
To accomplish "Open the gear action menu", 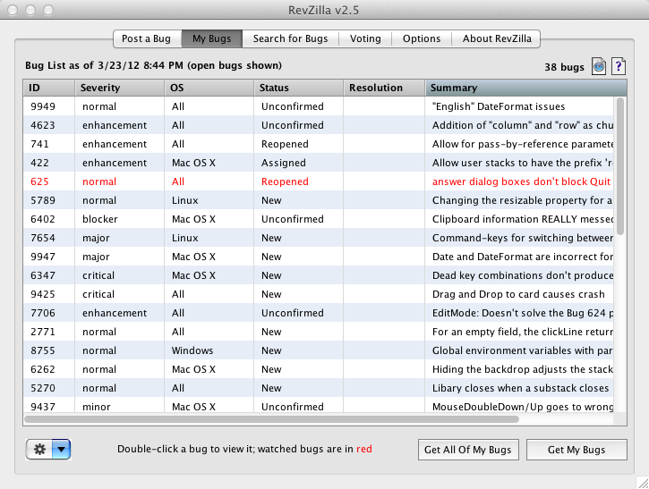I will tap(48, 449).
